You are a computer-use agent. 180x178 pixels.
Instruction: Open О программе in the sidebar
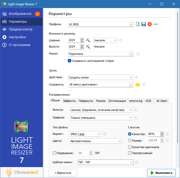[x=22, y=45]
